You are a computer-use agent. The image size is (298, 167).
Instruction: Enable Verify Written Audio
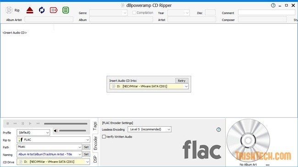[x=104, y=137]
